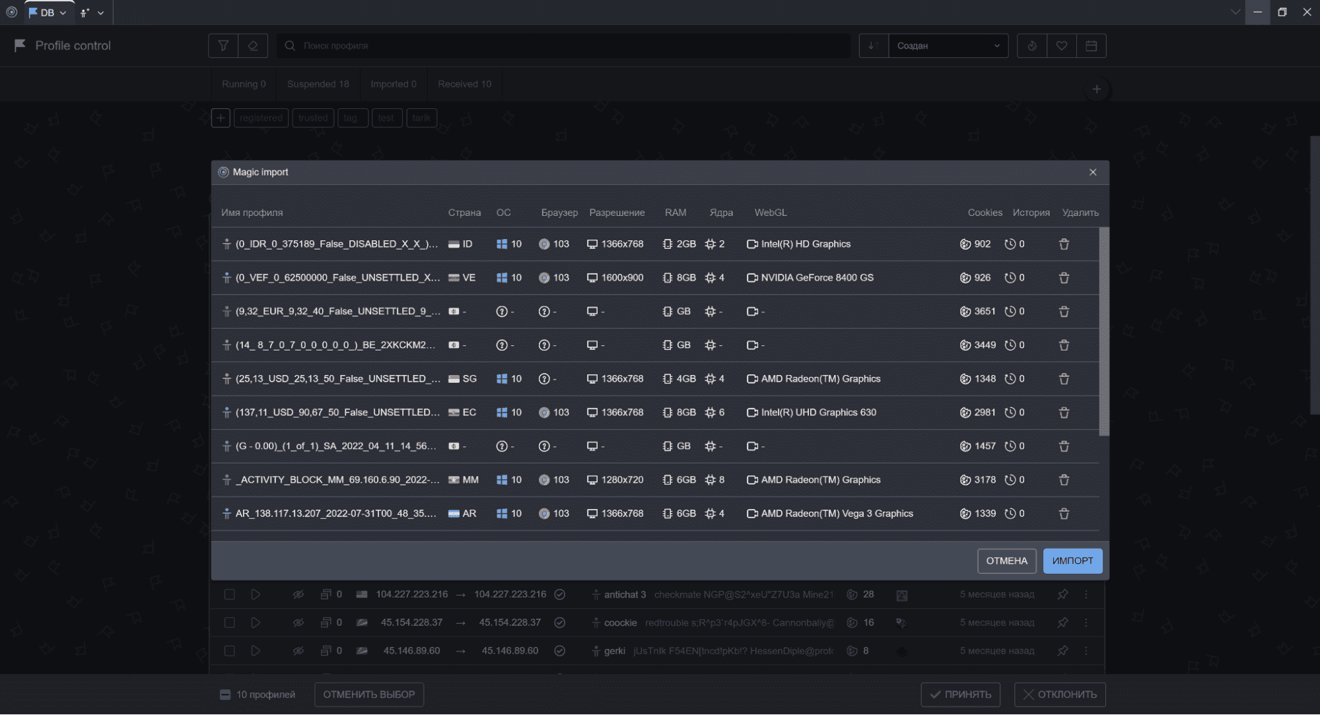Select the tark tag
1320x715 pixels.
[421, 118]
